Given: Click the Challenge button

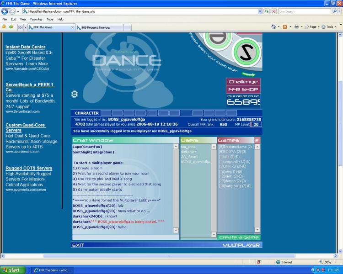Looking at the screenshot, I should coord(243,82).
